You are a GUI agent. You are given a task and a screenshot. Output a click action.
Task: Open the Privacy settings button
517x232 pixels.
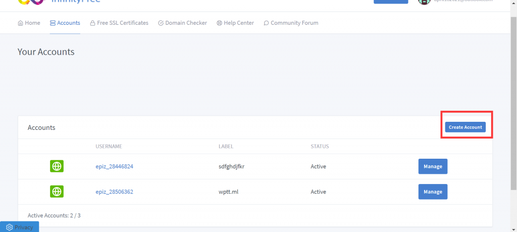click(20, 227)
